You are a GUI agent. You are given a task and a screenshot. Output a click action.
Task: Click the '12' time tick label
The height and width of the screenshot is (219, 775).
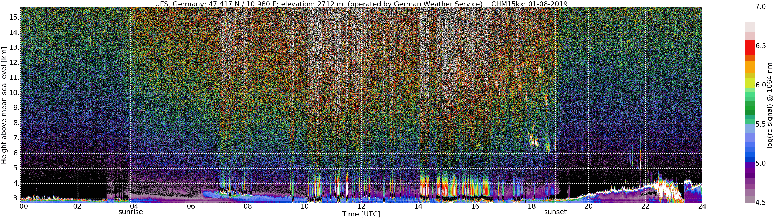pos(361,206)
